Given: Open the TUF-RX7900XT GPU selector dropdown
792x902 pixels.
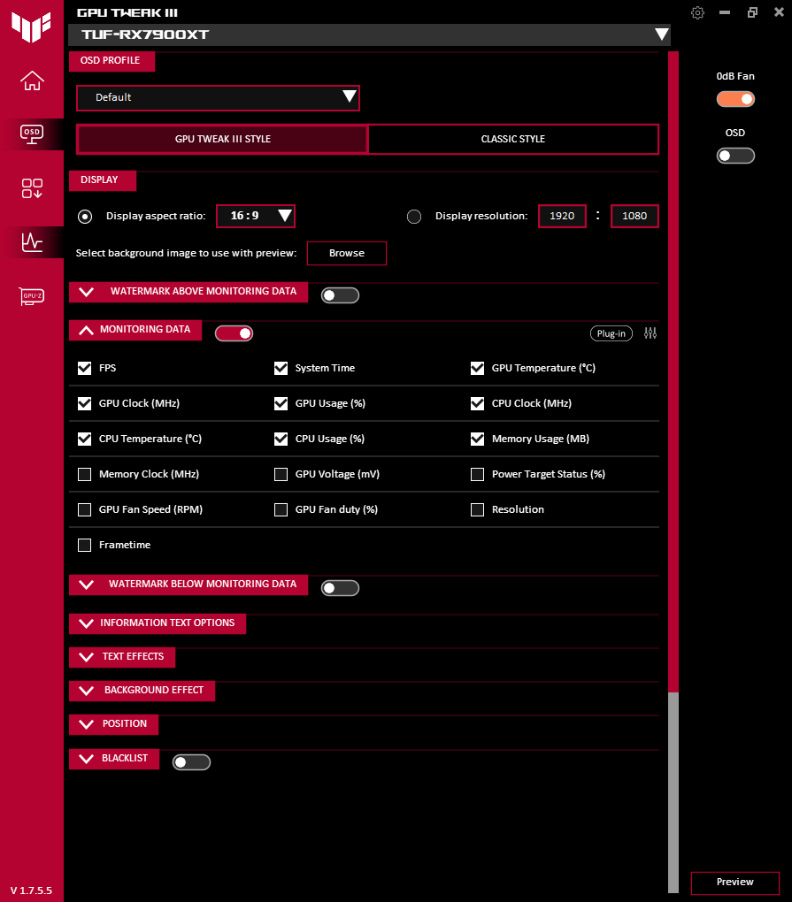Looking at the screenshot, I should click(x=370, y=34).
